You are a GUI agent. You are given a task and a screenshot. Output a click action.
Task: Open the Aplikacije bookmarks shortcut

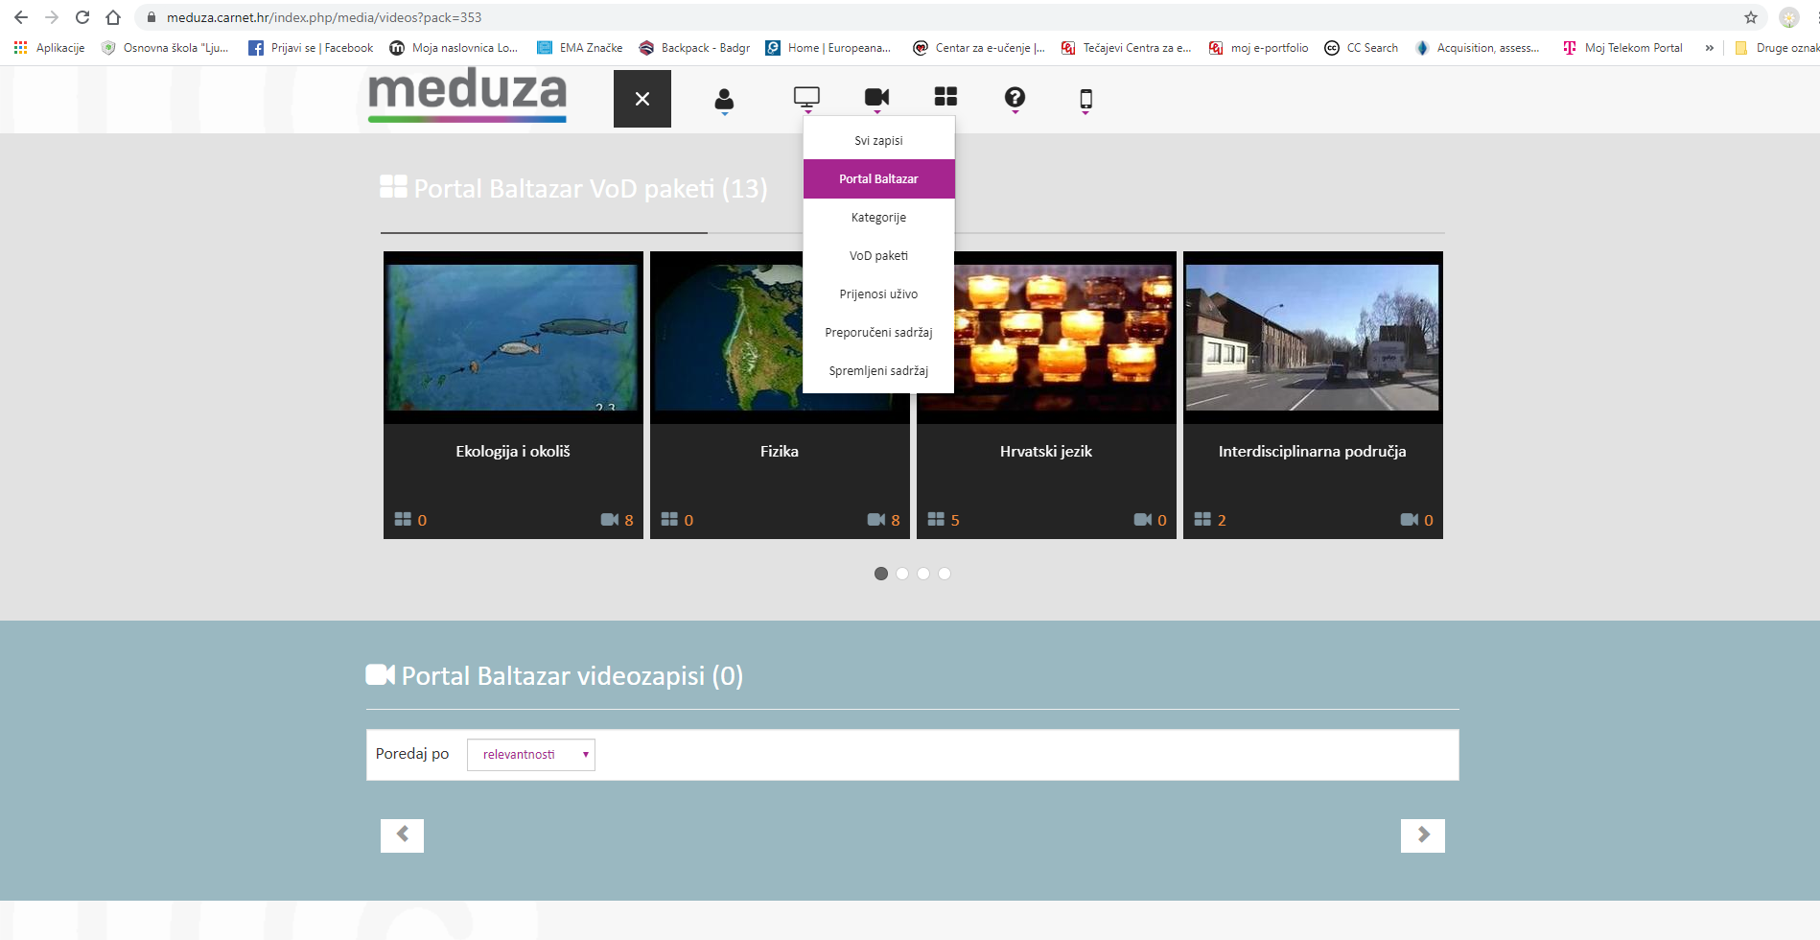(x=49, y=48)
